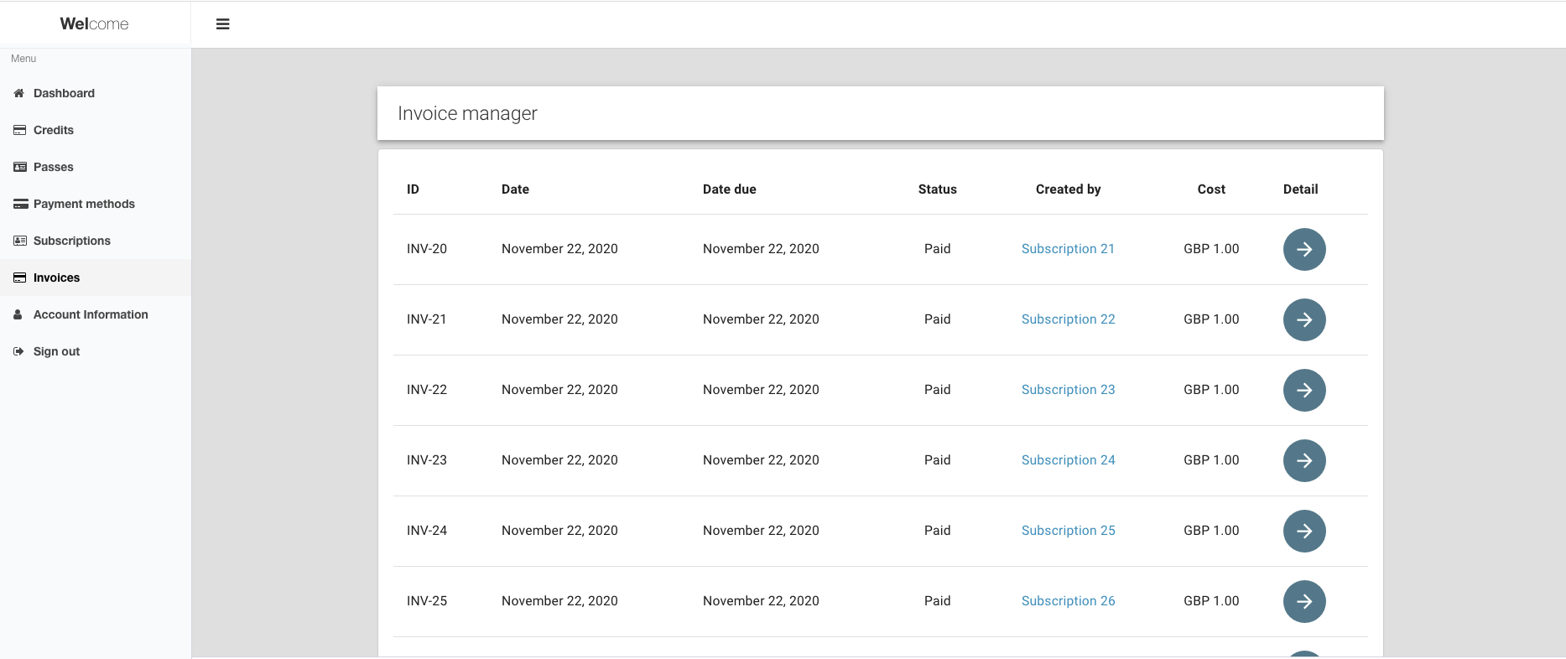This screenshot has width=1566, height=659.
Task: Click Paid status of INV-20
Action: (937, 249)
